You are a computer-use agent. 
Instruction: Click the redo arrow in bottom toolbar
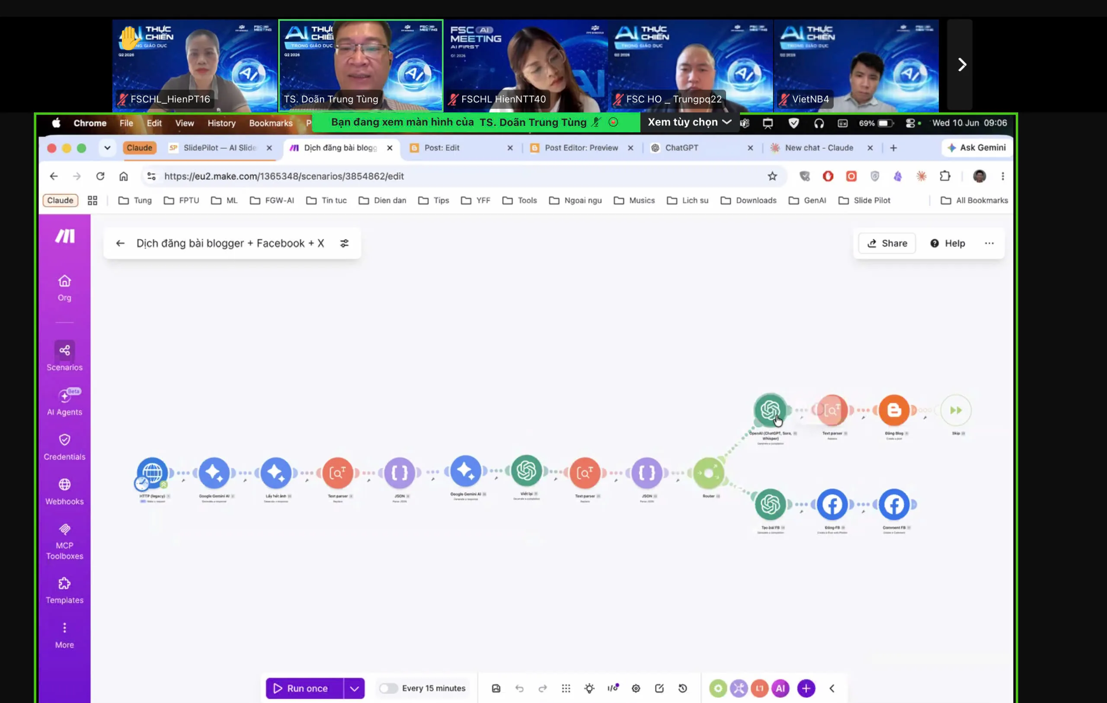[x=542, y=688]
